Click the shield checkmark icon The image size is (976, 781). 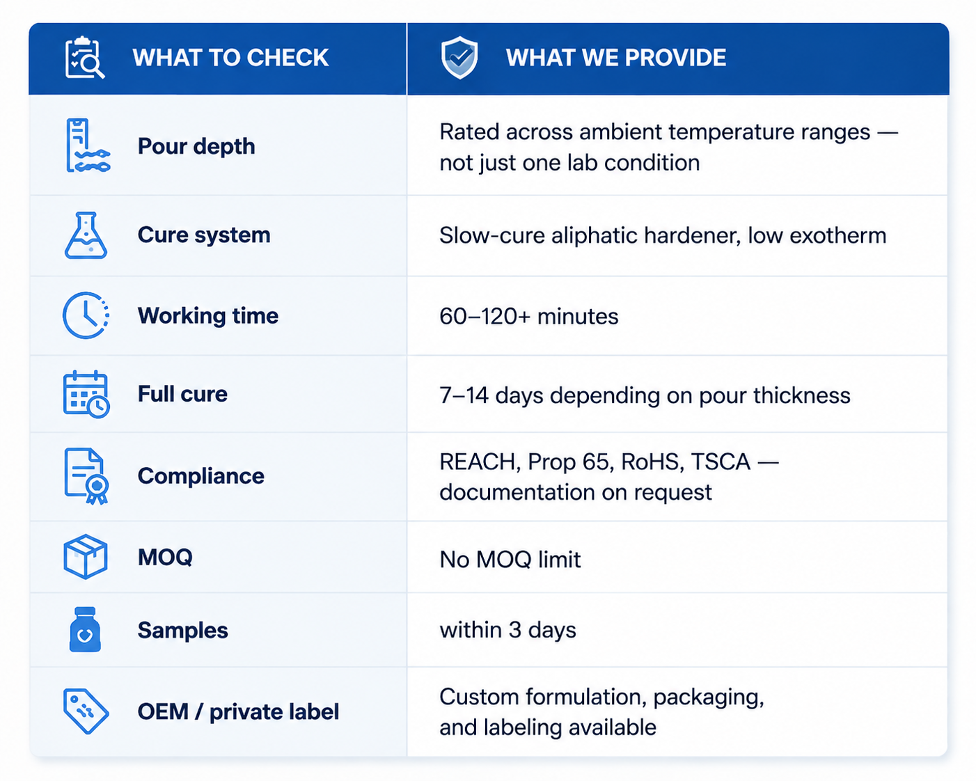click(459, 58)
